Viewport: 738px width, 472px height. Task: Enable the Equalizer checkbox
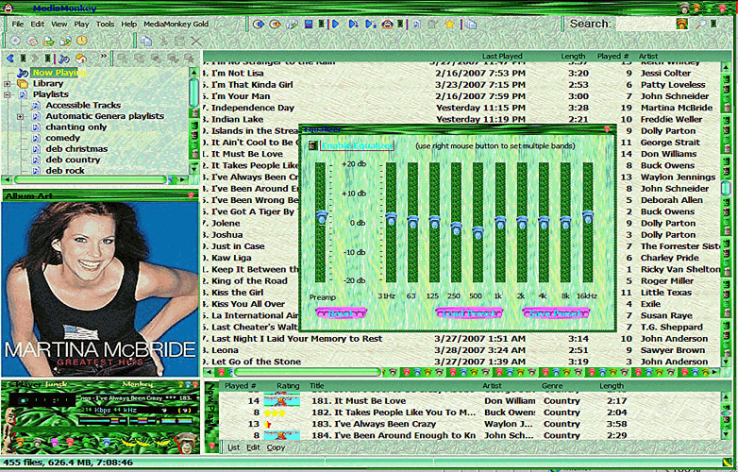[314, 146]
